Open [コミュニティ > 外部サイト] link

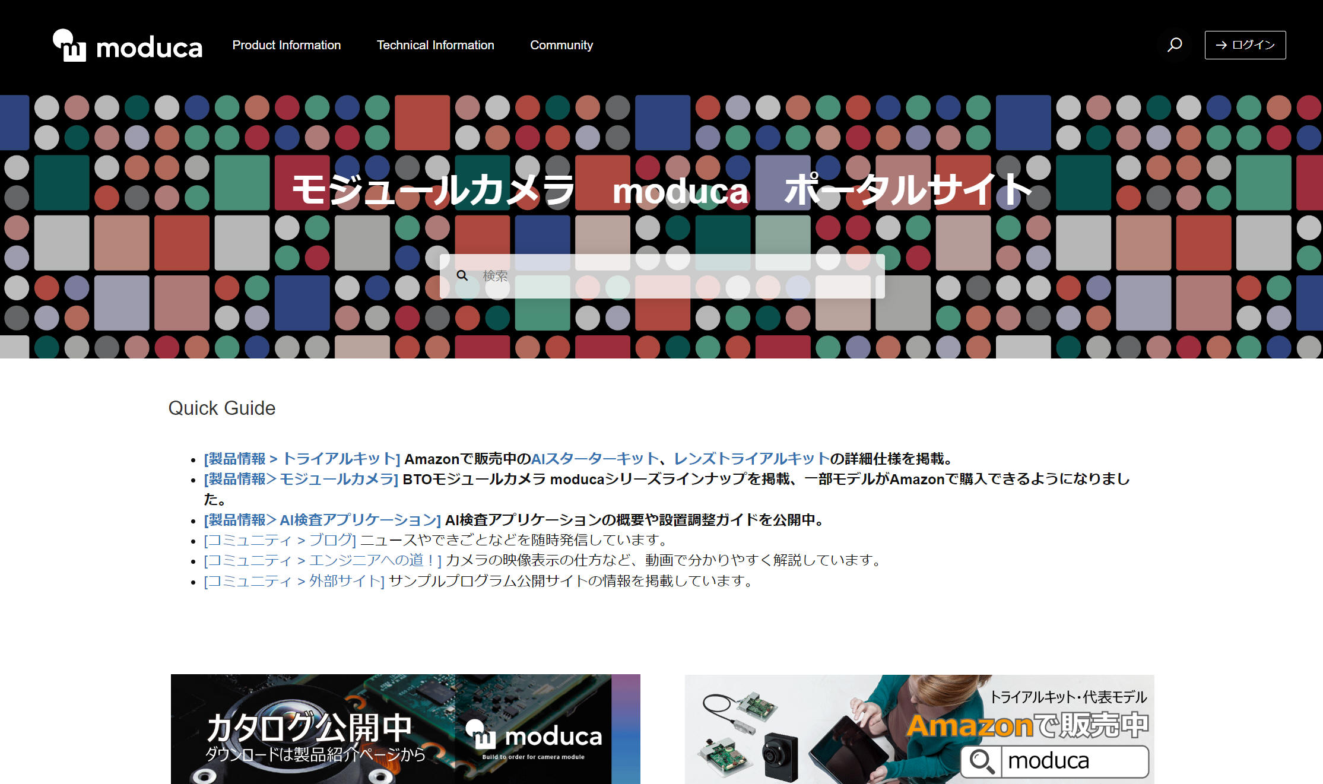point(294,581)
